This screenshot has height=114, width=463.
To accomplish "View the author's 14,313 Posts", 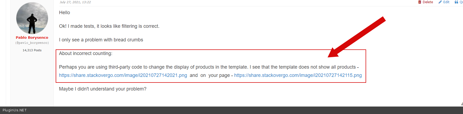I will [32, 50].
